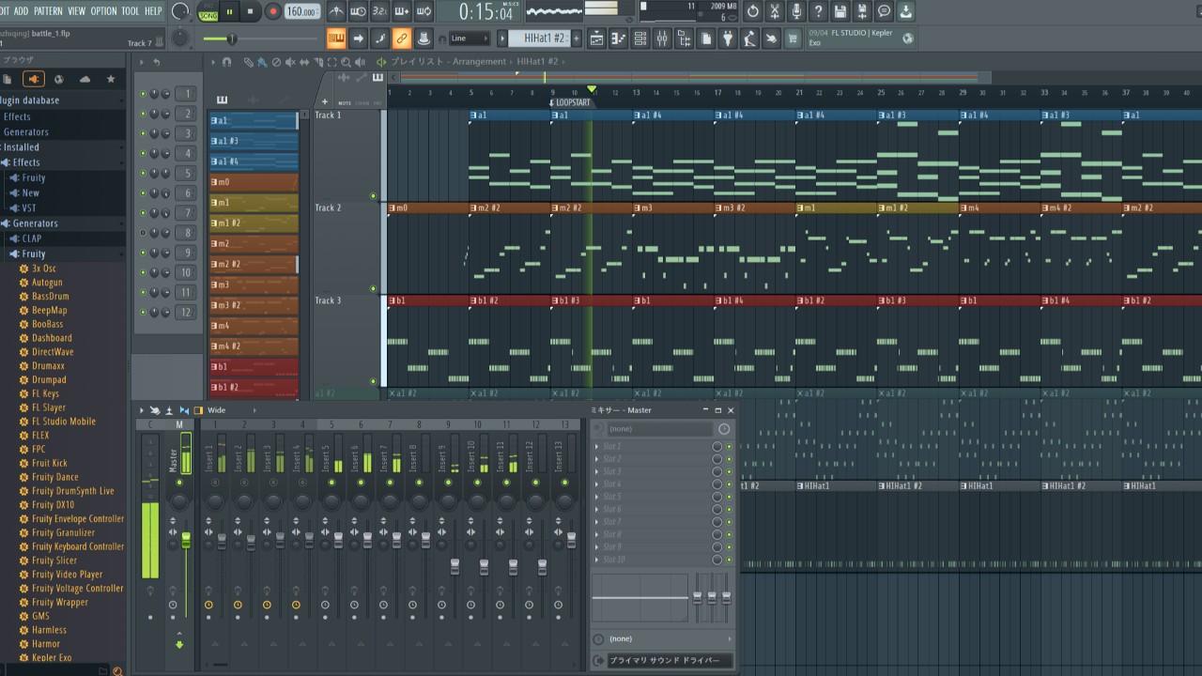This screenshot has height=676, width=1202.
Task: Open the speech bubble chat icon
Action: [x=884, y=11]
